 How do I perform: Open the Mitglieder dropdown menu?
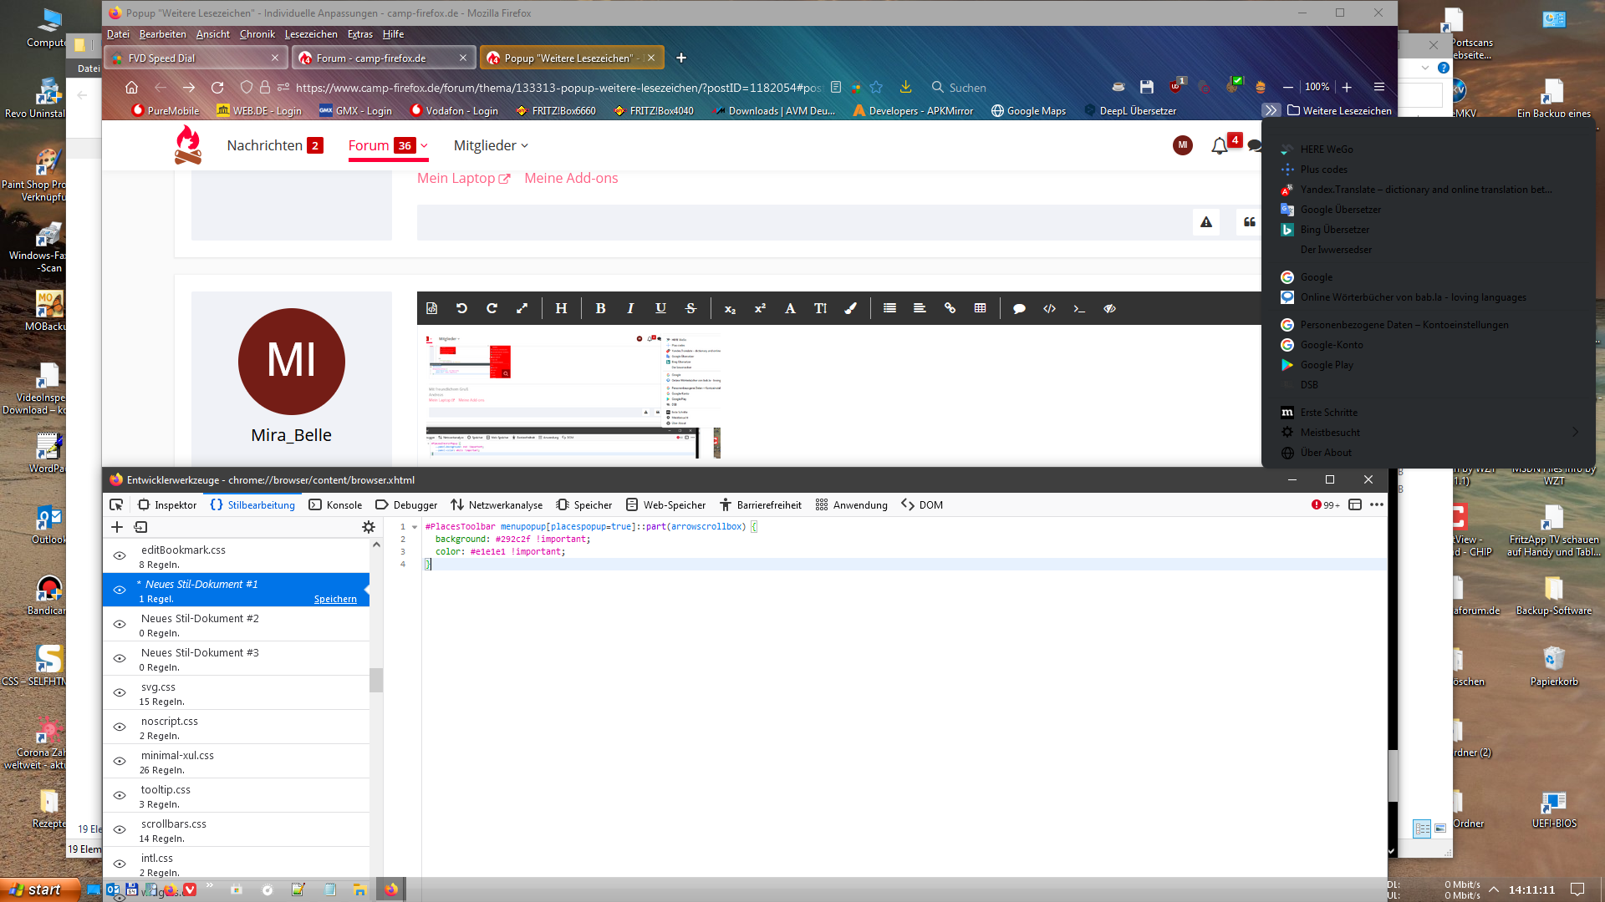pyautogui.click(x=491, y=145)
